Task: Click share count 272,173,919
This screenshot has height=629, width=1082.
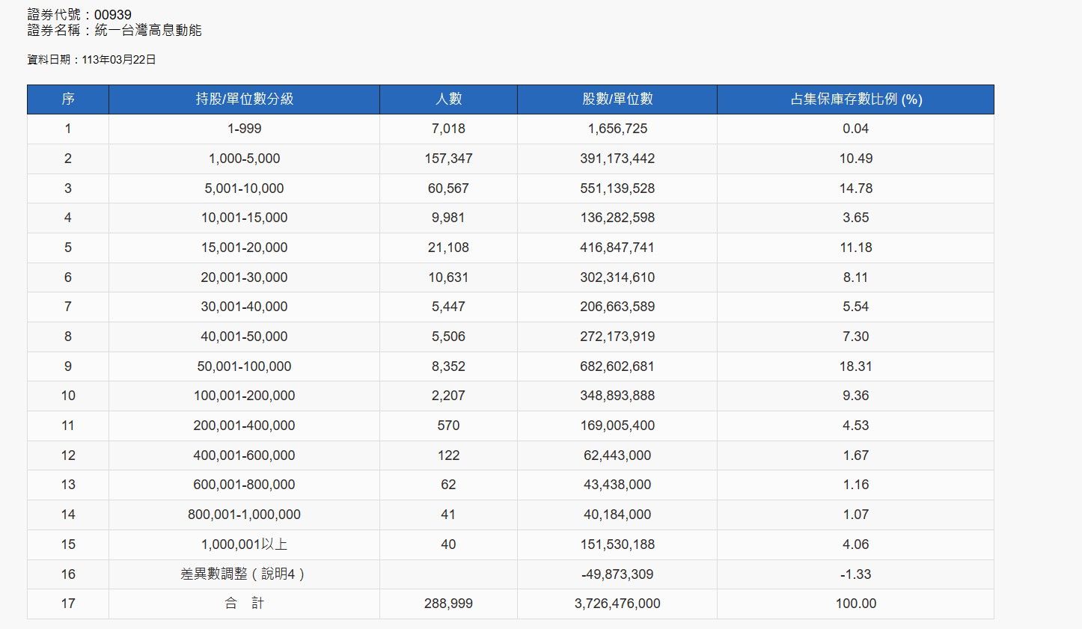Action: coord(617,337)
